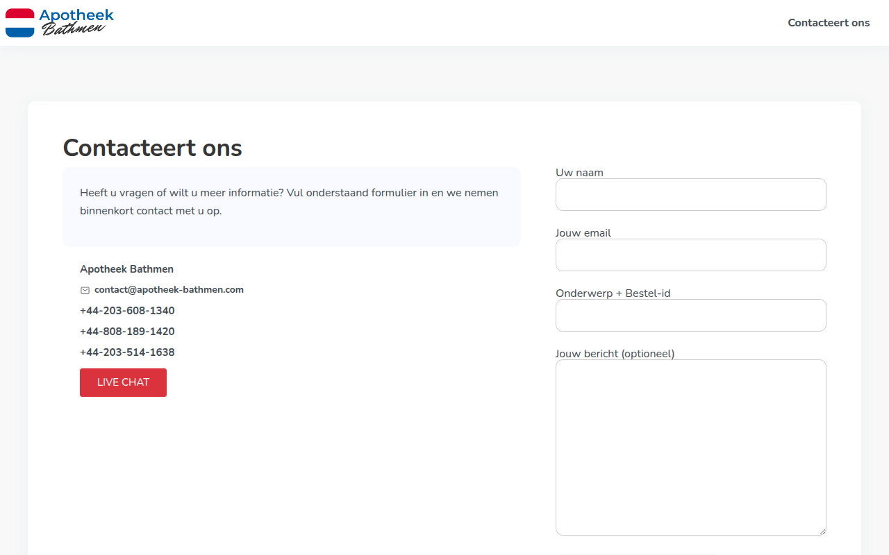Image resolution: width=889 pixels, height=555 pixels.
Task: Click the envelope icon beside the email address
Action: coord(85,290)
